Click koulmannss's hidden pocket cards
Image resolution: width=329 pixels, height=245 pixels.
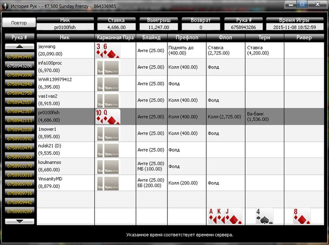[108, 167]
